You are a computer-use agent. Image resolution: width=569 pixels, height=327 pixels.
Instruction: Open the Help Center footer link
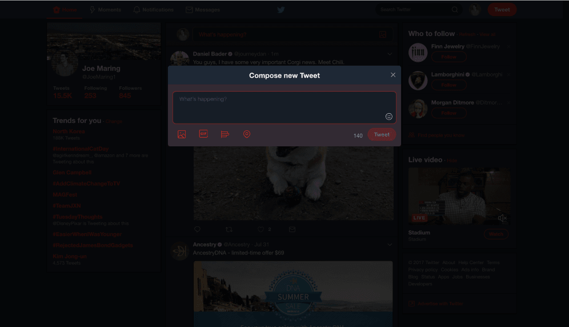[471, 263]
